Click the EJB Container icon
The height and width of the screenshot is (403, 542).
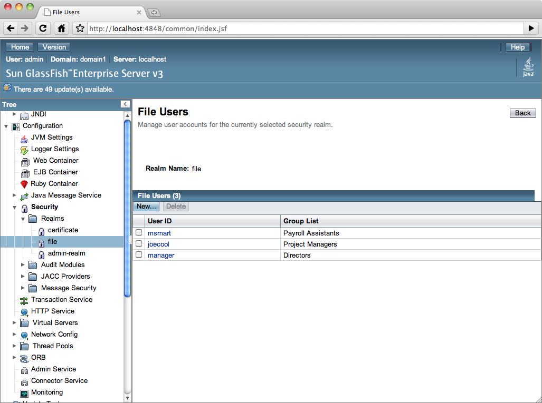pos(25,173)
